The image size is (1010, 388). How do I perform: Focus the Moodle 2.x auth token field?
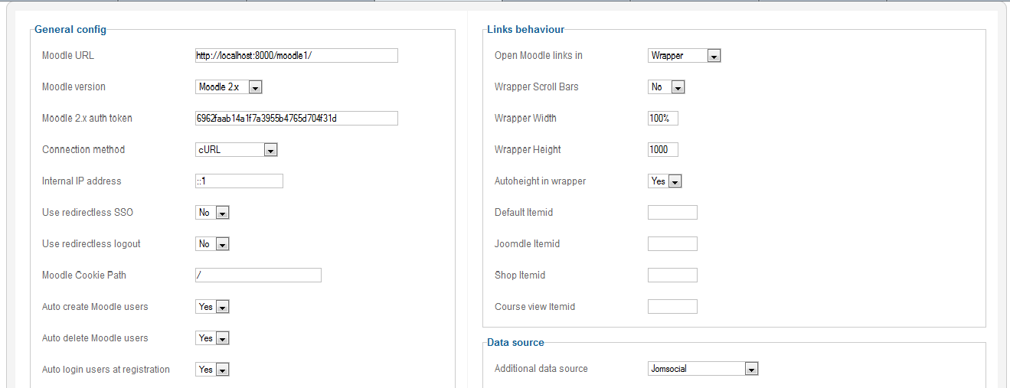(296, 119)
